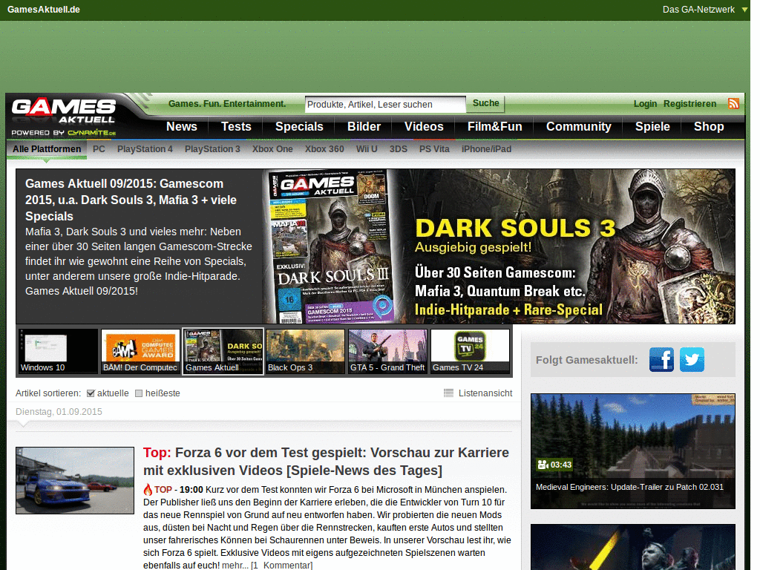Select the iPhone/iPad tab
760x570 pixels.
tap(486, 148)
